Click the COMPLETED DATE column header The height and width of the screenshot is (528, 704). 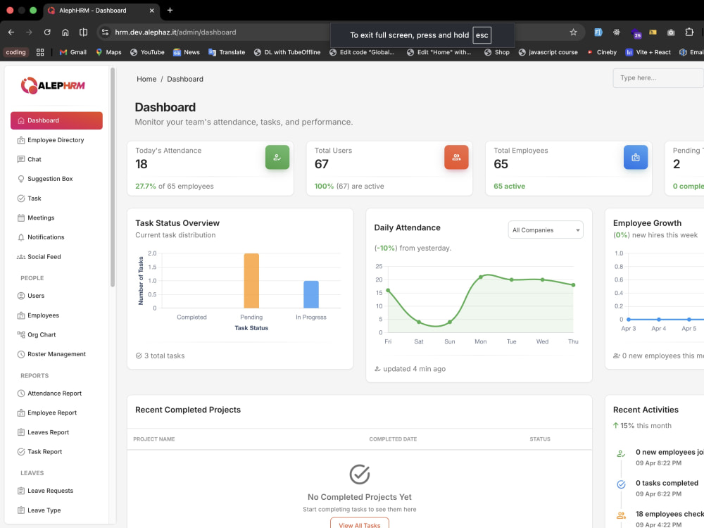click(393, 439)
